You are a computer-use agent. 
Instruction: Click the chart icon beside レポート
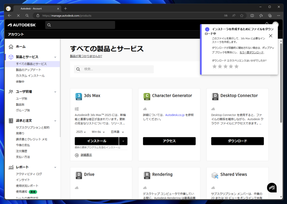point(11,167)
